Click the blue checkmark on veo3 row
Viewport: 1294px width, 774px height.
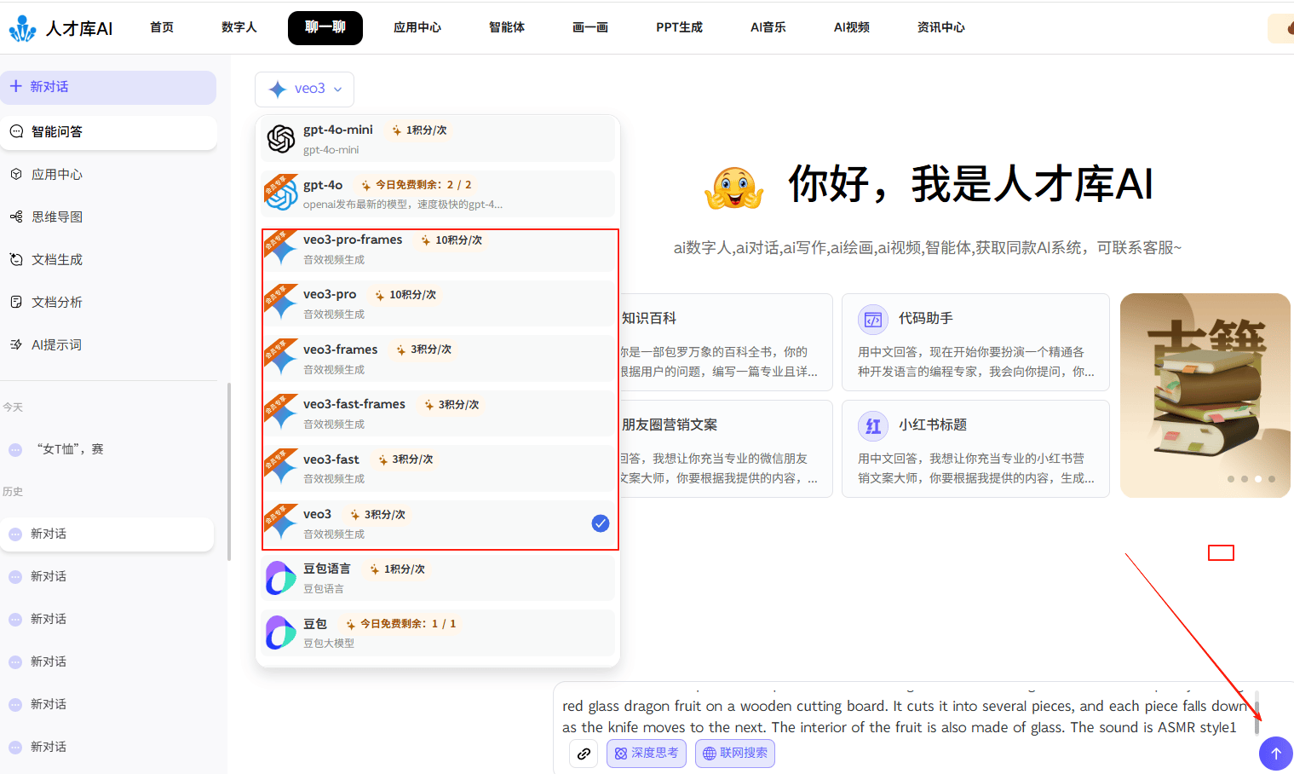pyautogui.click(x=601, y=523)
